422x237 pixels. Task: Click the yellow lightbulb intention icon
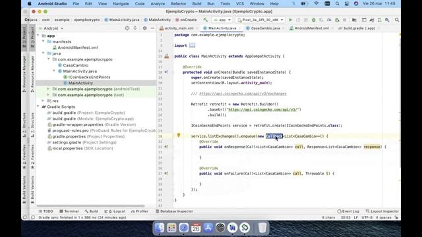pos(179,135)
